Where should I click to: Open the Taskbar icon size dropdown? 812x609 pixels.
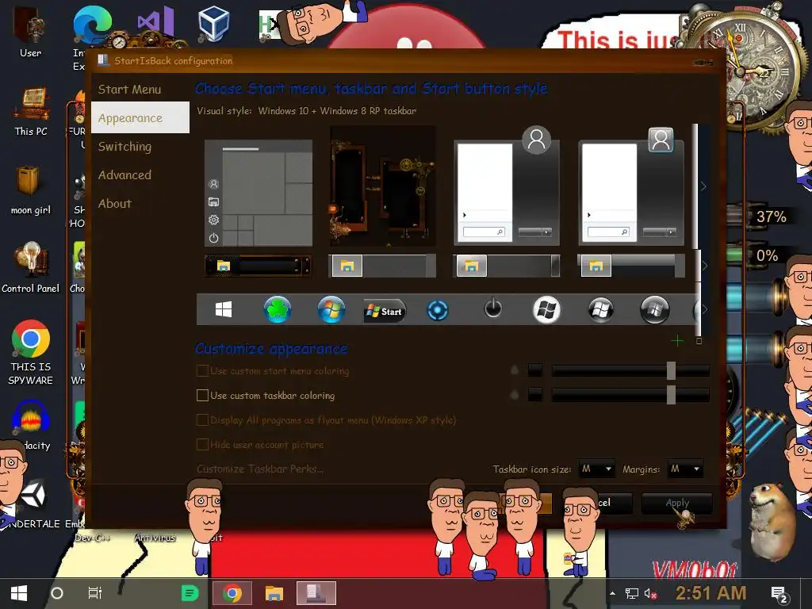click(x=596, y=469)
